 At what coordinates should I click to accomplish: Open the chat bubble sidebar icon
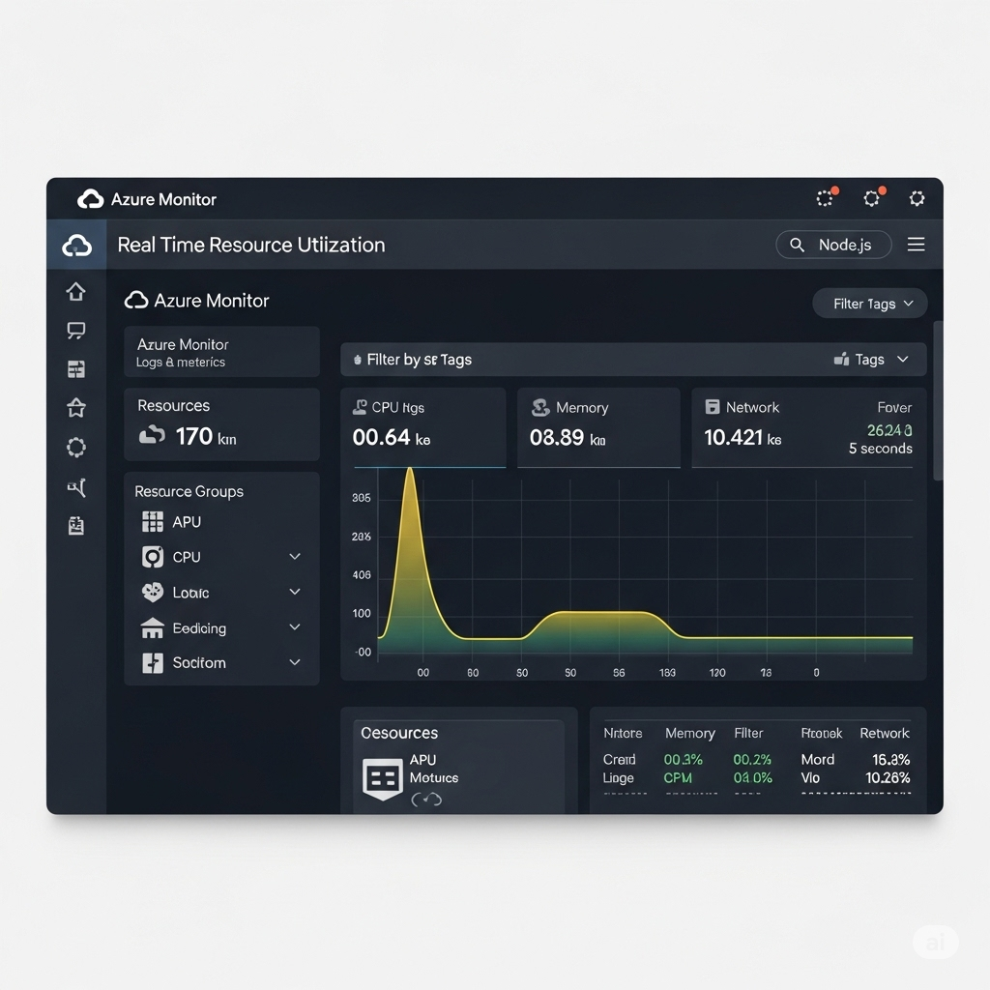76,331
